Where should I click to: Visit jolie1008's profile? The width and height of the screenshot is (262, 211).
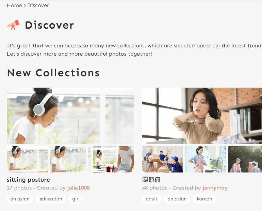point(79,188)
